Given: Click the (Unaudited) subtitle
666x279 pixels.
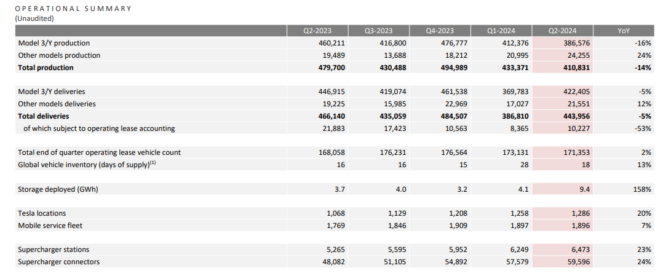Looking at the screenshot, I should pos(34,18).
